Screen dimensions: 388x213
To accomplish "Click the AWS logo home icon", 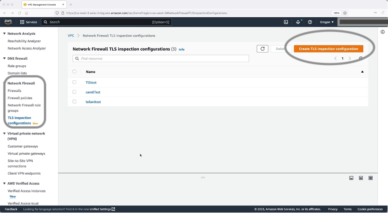I will click(8, 22).
